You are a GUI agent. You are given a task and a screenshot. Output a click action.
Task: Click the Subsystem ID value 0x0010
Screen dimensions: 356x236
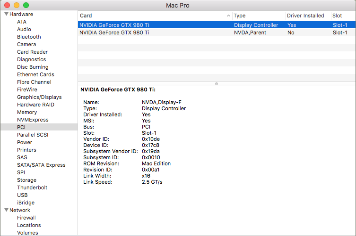coord(151,157)
